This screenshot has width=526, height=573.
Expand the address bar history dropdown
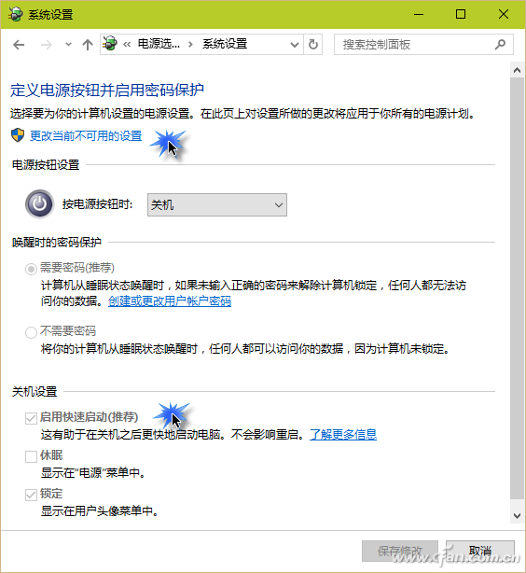pos(295,45)
